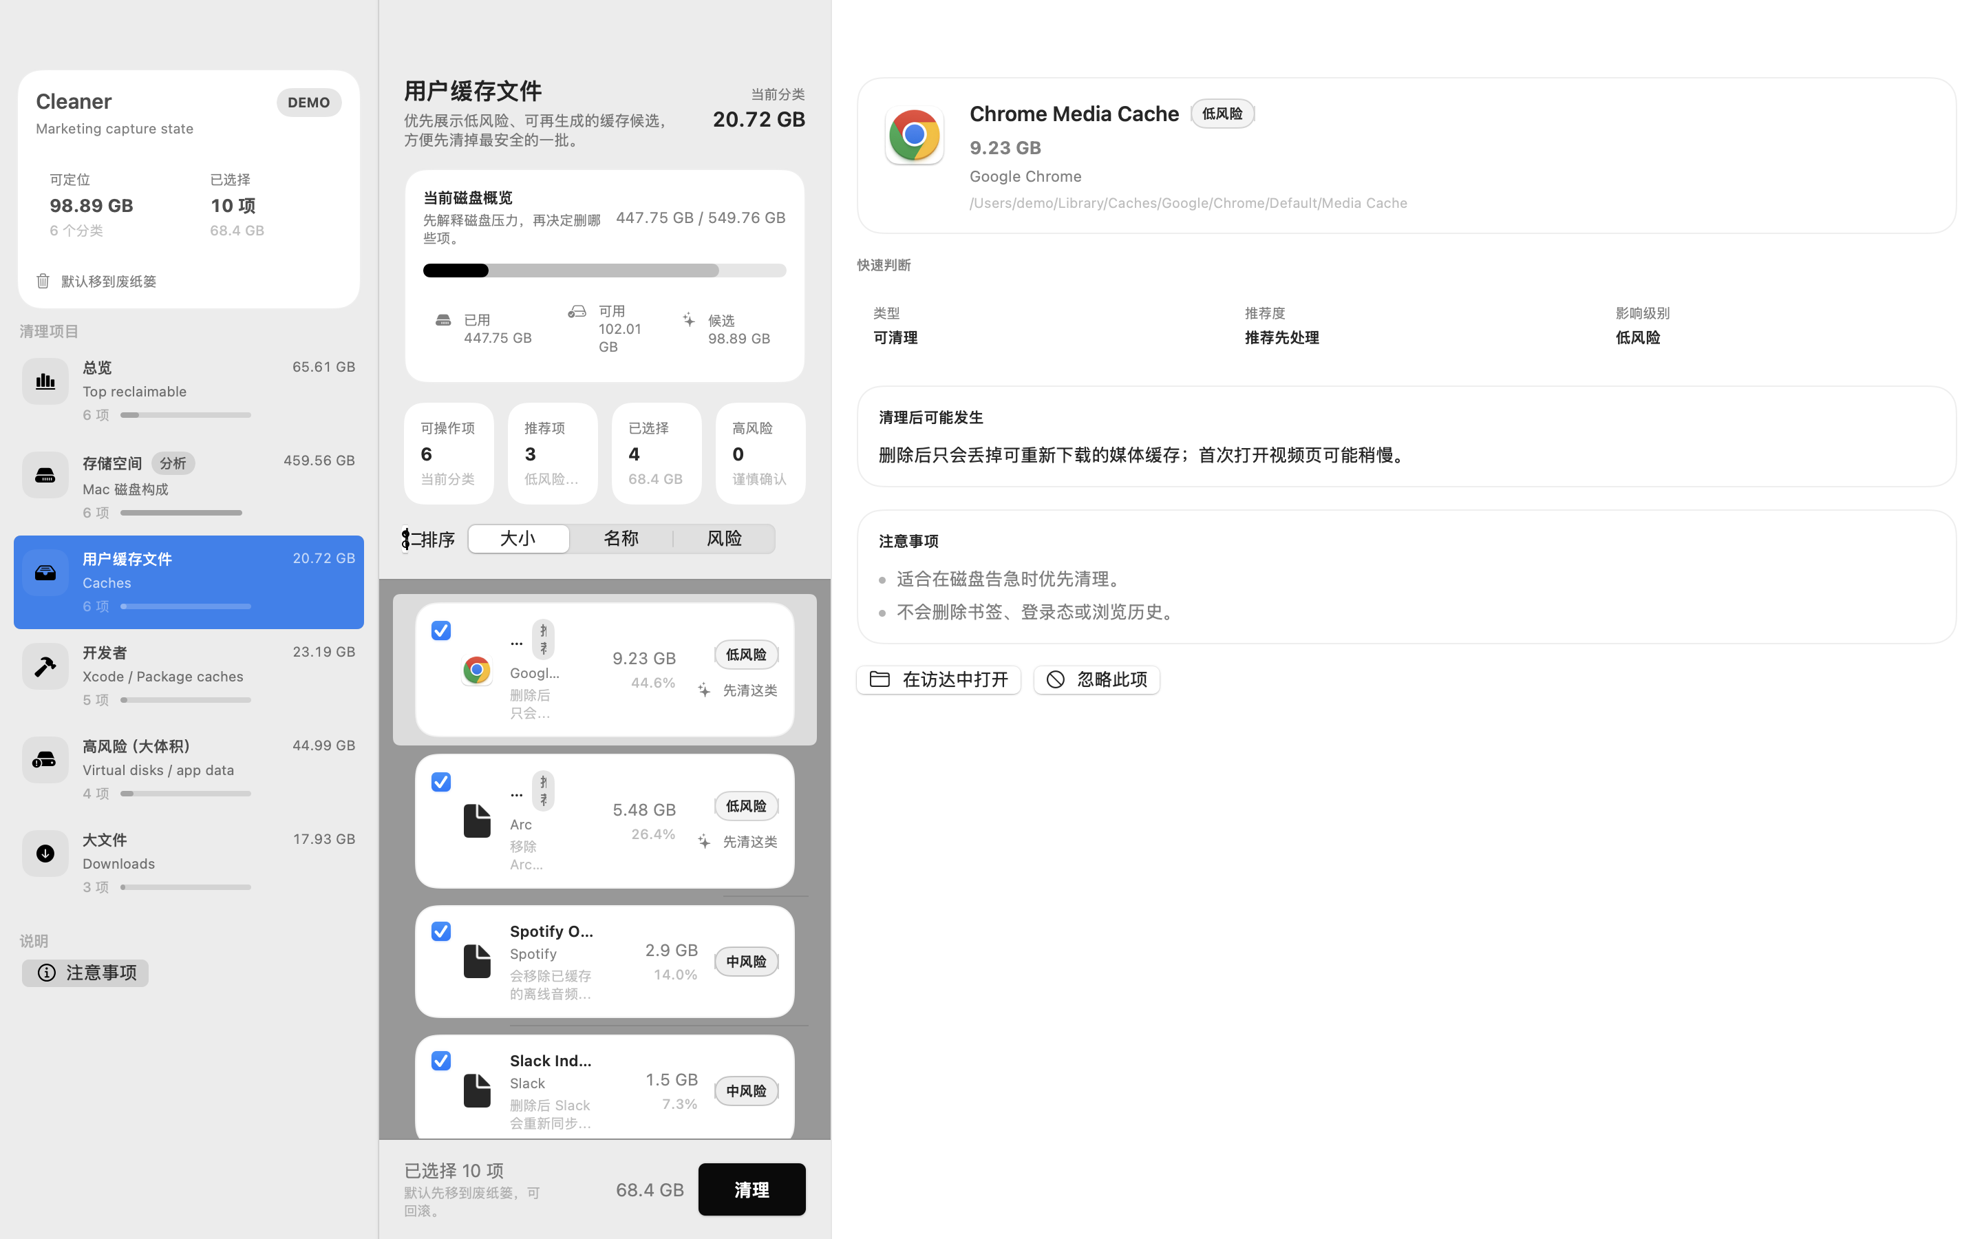Toggle the Spotify Offline cache checkbox
The width and height of the screenshot is (1982, 1239).
pos(440,932)
